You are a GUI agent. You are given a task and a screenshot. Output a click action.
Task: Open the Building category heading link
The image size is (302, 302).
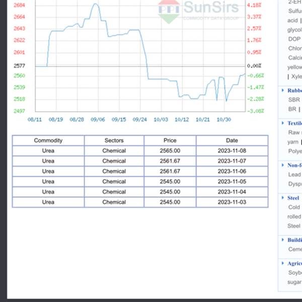click(x=294, y=240)
